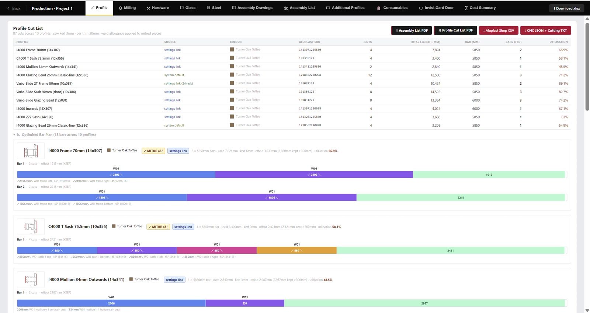The height and width of the screenshot is (313, 590).
Task: Follow settings link for I4000 Frame 70mm row
Action: pyautogui.click(x=173, y=50)
